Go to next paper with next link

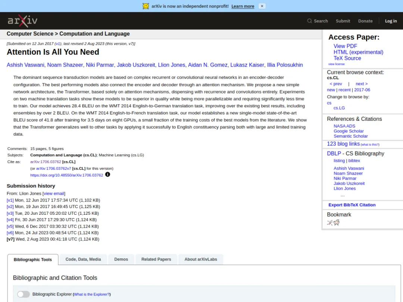[x=361, y=84]
